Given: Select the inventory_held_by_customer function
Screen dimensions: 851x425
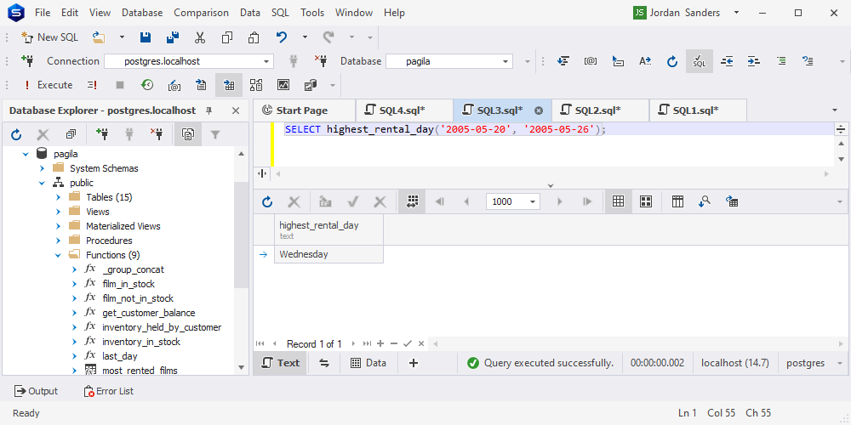Looking at the screenshot, I should 162,327.
